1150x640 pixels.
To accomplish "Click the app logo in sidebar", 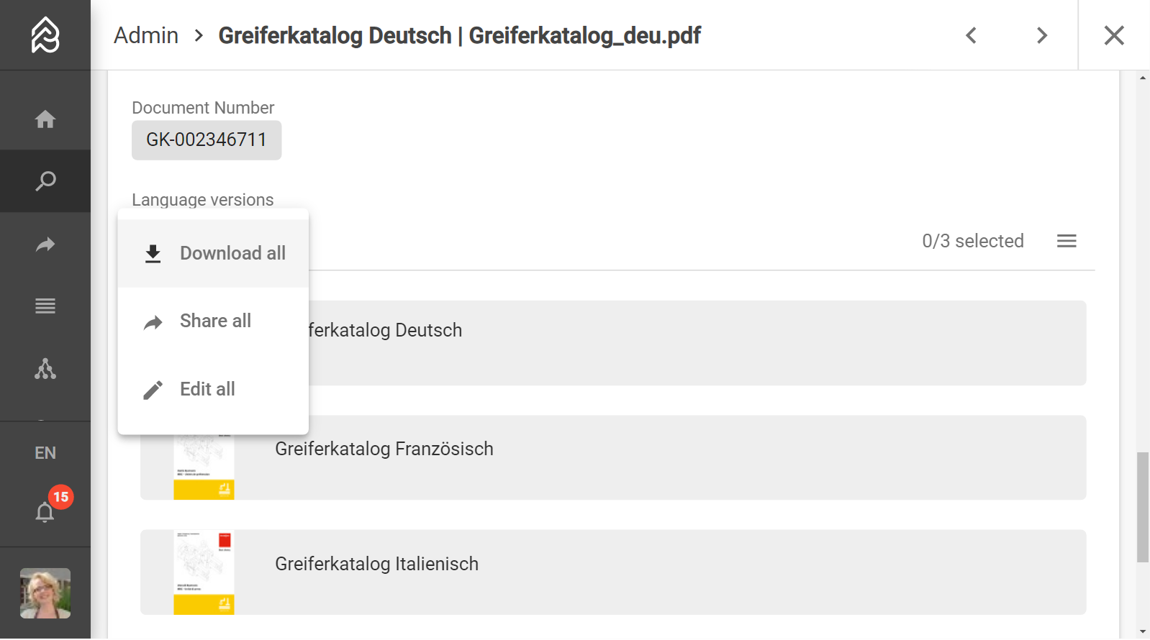I will click(45, 35).
